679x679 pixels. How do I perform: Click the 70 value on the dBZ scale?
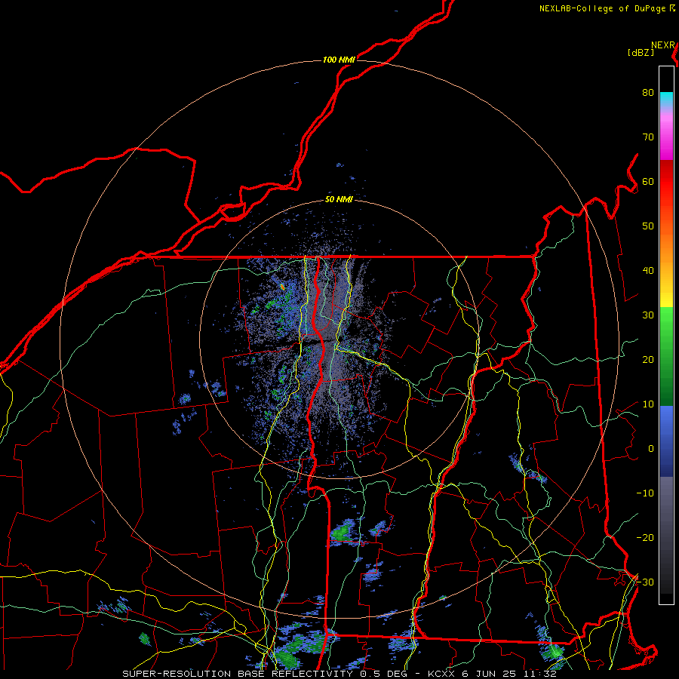point(648,137)
